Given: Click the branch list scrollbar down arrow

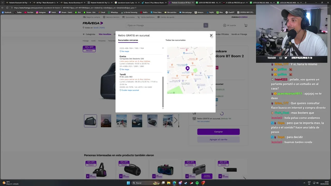Looking at the screenshot, I should point(163,108).
